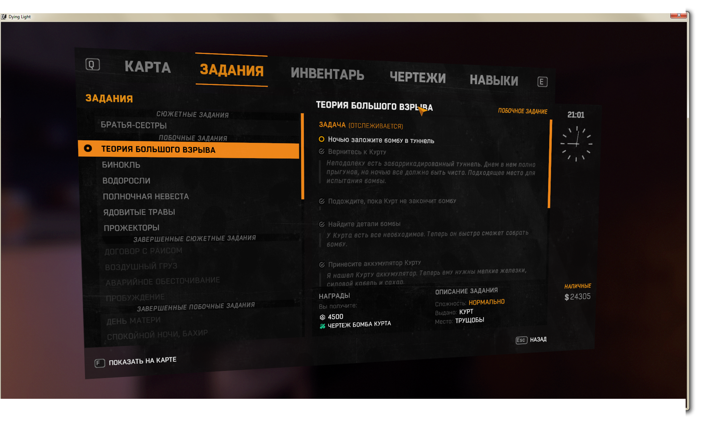Select ПРОЖЕКТОРЫ from quest list
Image resolution: width=701 pixels, height=422 pixels.
pyautogui.click(x=131, y=227)
